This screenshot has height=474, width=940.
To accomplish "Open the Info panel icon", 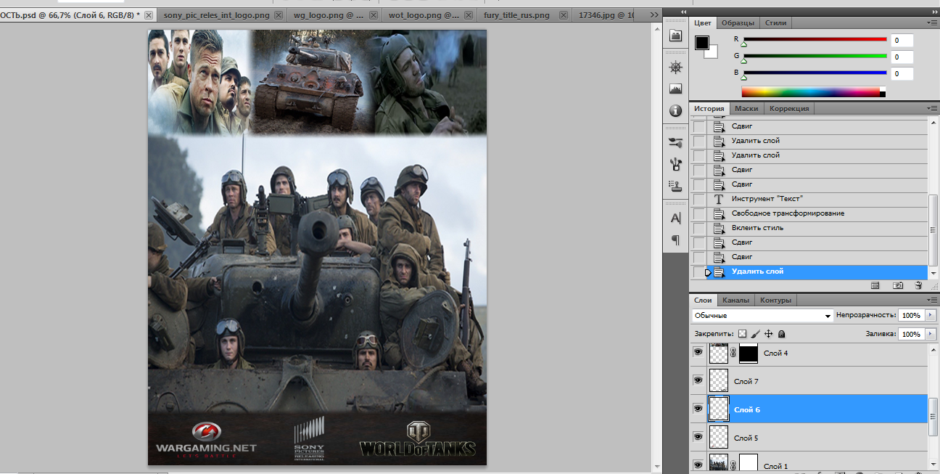I will tap(675, 111).
